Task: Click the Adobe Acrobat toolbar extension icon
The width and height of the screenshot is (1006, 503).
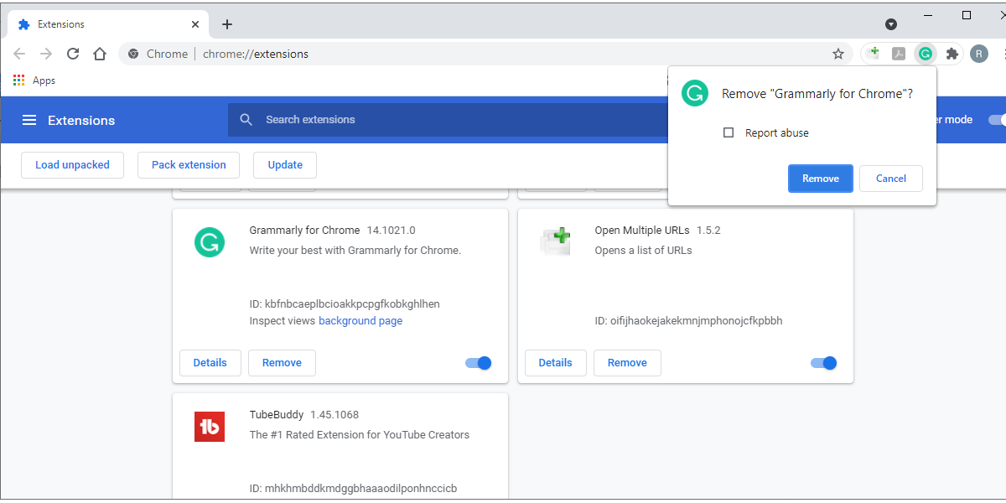Action: (899, 54)
